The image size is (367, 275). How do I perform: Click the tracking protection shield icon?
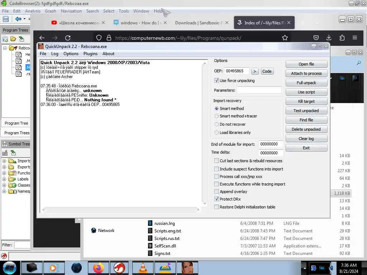pyautogui.click(x=99, y=38)
